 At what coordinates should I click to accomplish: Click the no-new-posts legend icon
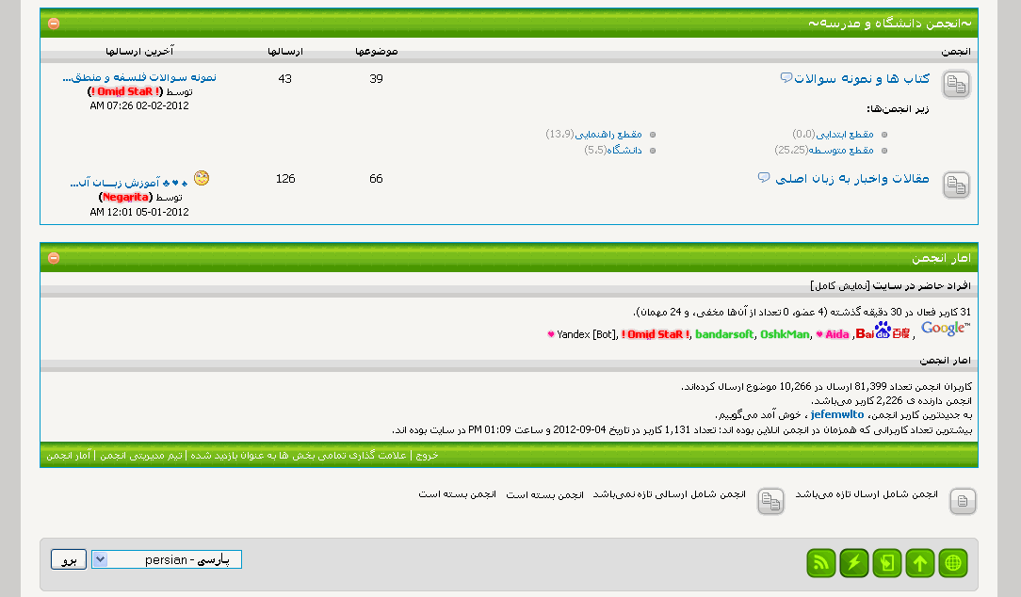771,501
